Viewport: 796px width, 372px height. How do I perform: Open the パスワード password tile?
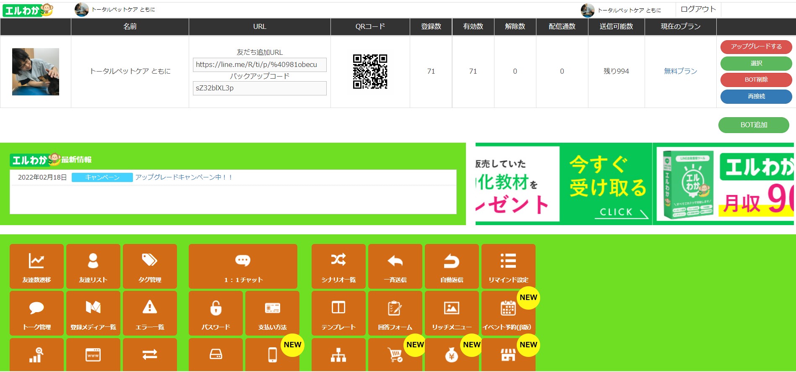pos(216,313)
